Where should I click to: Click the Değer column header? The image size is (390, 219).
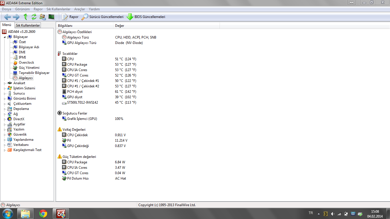pyautogui.click(x=166, y=26)
